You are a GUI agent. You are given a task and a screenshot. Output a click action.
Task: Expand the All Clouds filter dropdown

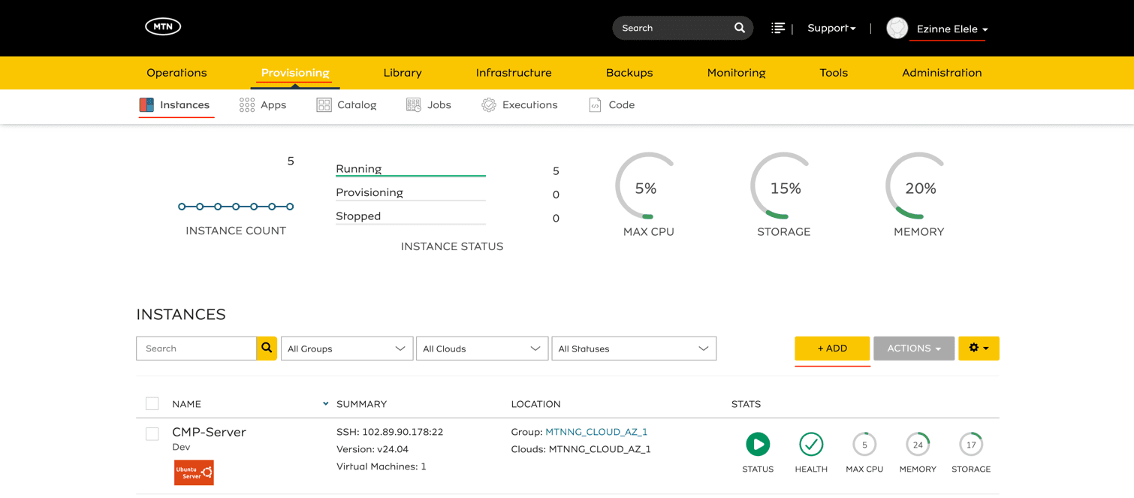(482, 349)
